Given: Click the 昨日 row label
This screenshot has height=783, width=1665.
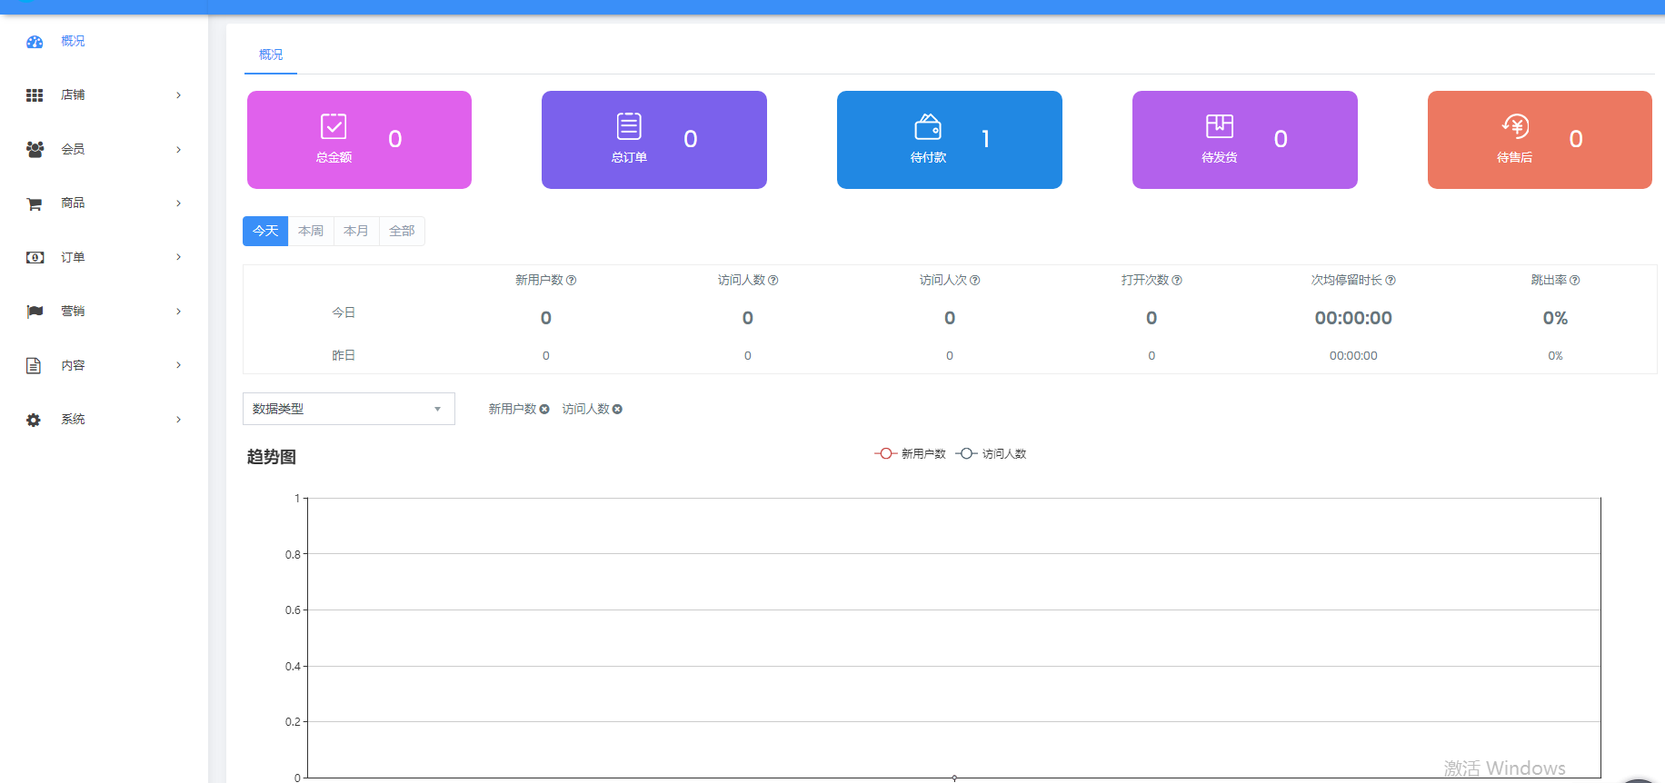Looking at the screenshot, I should (344, 356).
